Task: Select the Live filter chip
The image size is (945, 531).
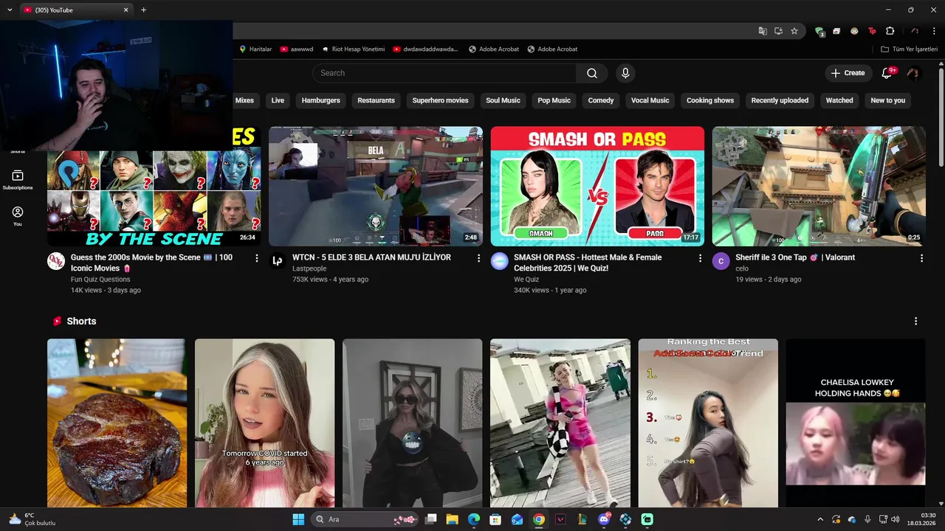Action: click(x=278, y=100)
